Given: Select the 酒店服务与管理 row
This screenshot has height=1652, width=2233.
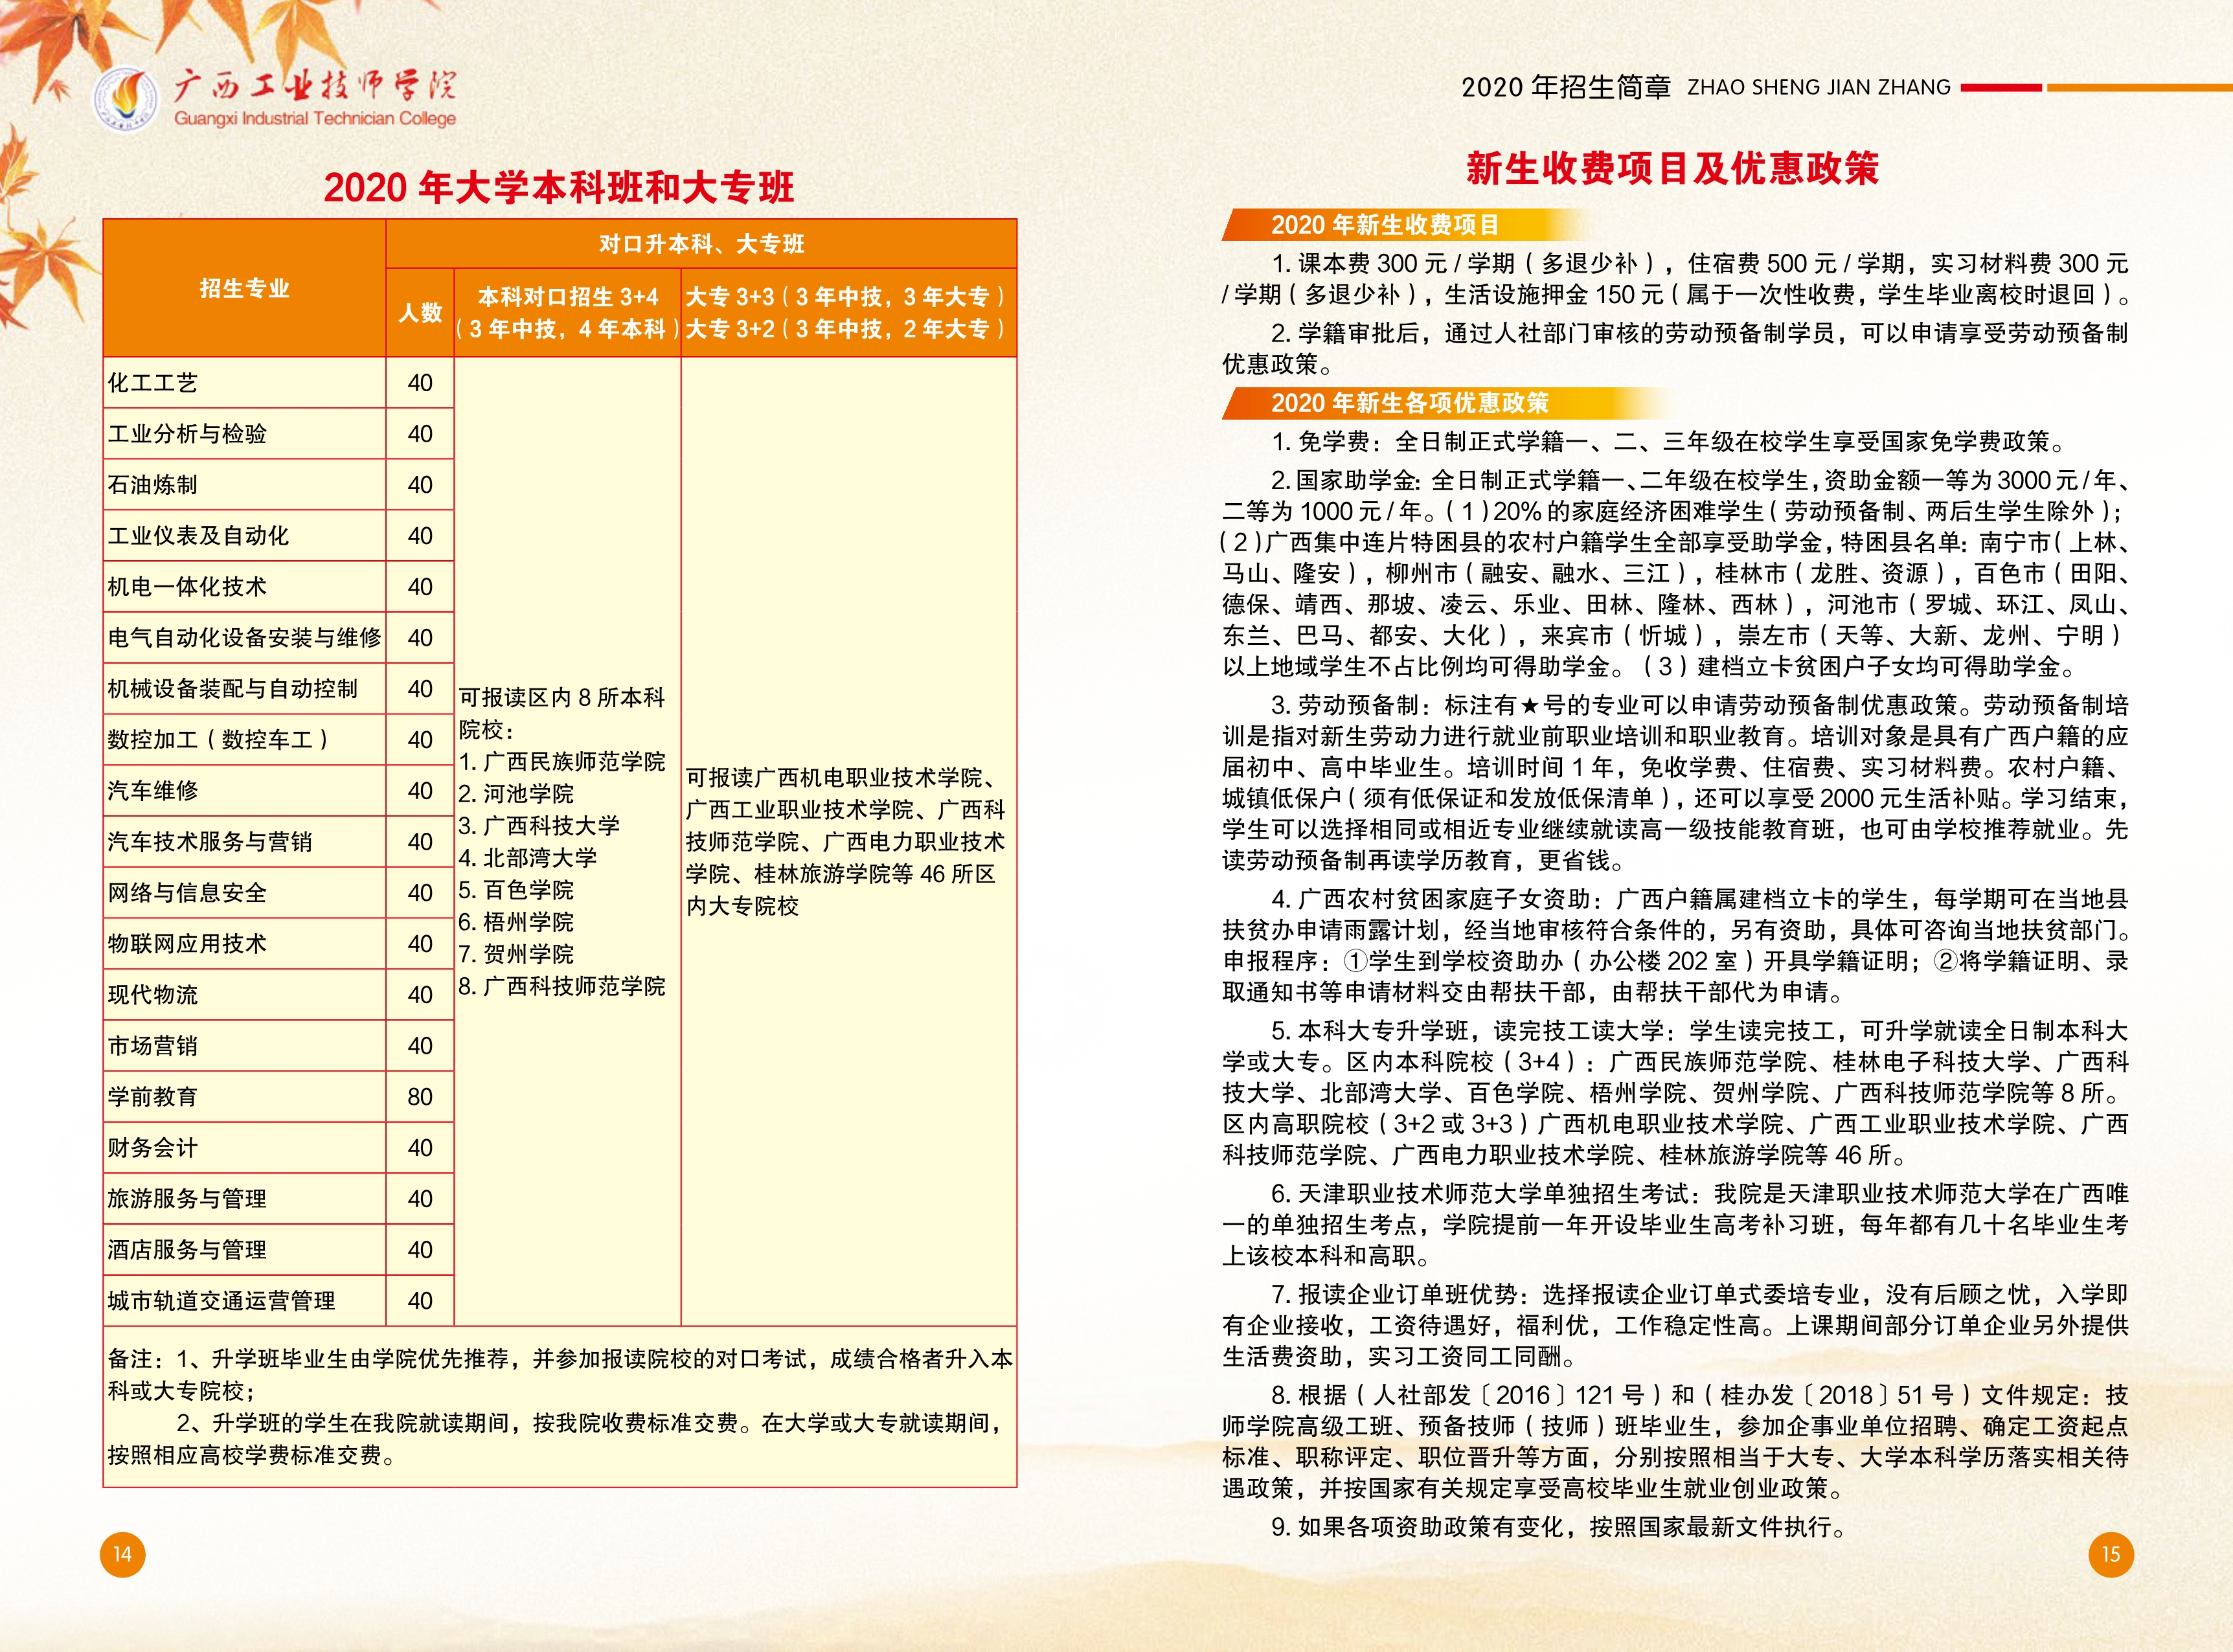Looking at the screenshot, I should click(x=279, y=1250).
